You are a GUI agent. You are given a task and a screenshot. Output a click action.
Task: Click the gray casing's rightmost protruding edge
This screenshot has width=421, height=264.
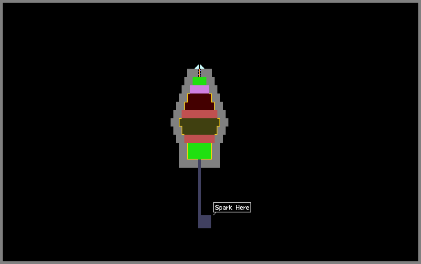[227, 122]
